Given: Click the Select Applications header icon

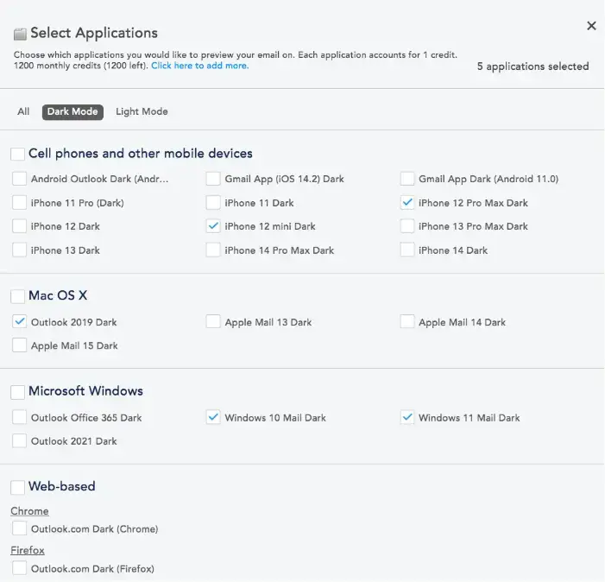Looking at the screenshot, I should 20,35.
